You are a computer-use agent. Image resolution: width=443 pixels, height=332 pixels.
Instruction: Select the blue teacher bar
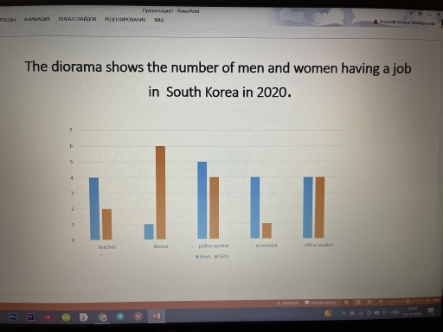[94, 208]
